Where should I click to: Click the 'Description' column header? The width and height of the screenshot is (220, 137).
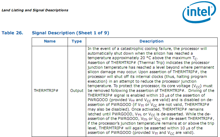pyautogui.click(x=151, y=41)
